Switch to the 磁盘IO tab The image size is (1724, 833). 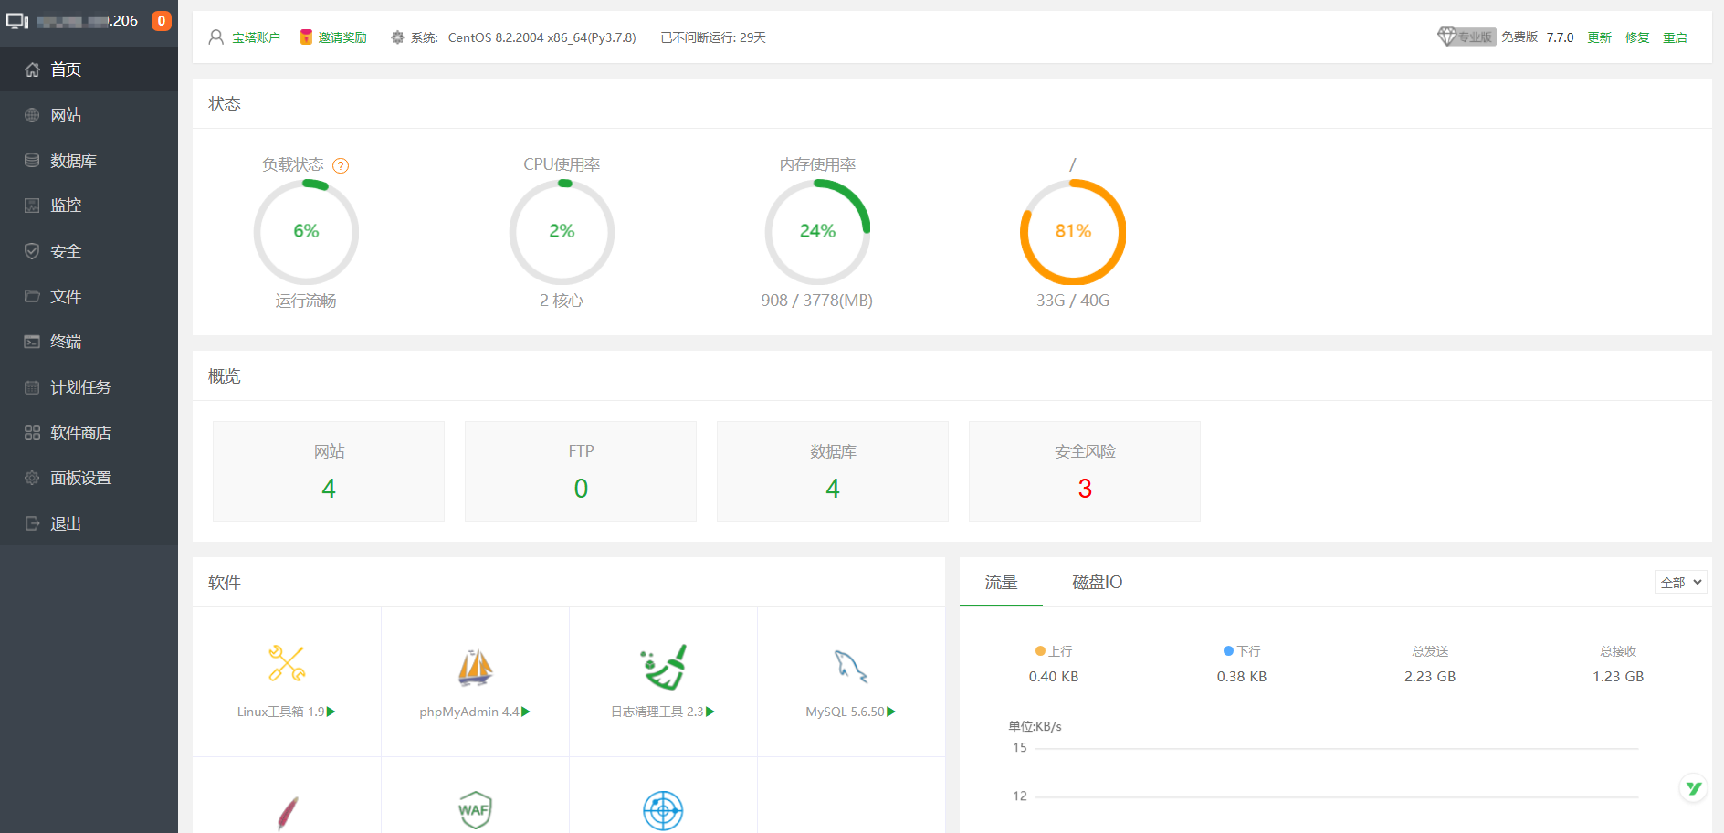click(x=1098, y=583)
